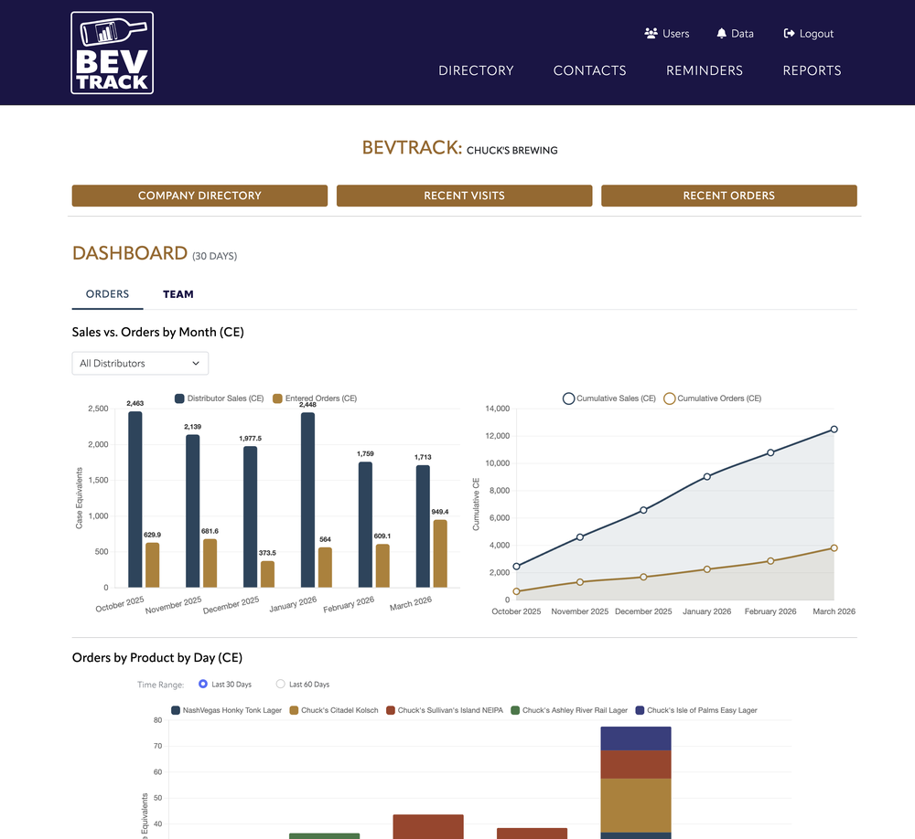Click the Users icon in the header
The height and width of the screenshot is (839, 915).
652,33
